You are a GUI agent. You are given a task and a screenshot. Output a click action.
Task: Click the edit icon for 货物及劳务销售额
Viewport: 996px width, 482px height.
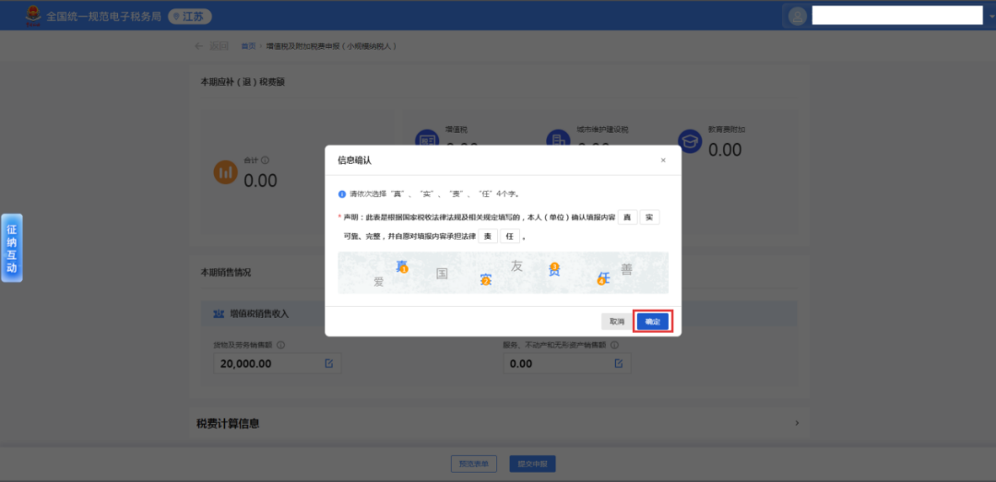click(x=329, y=363)
